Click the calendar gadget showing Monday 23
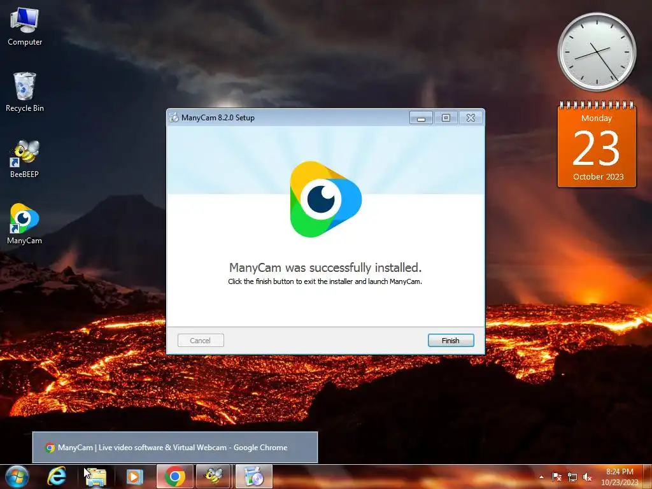Image resolution: width=652 pixels, height=489 pixels. (597, 145)
